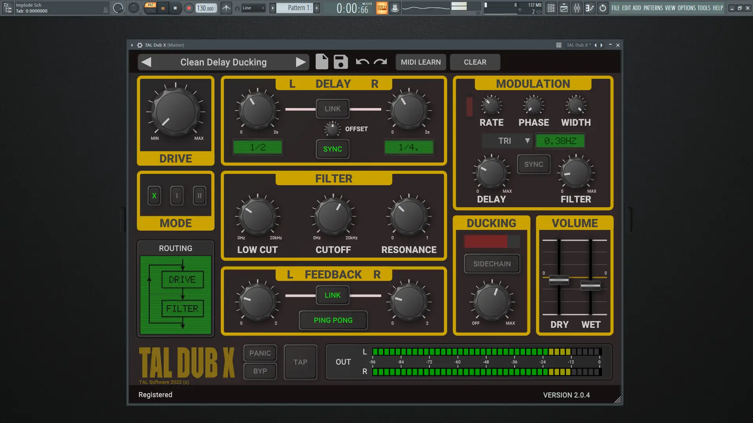
Task: Toggle the metronome icon in toolbar
Action: coord(226,8)
